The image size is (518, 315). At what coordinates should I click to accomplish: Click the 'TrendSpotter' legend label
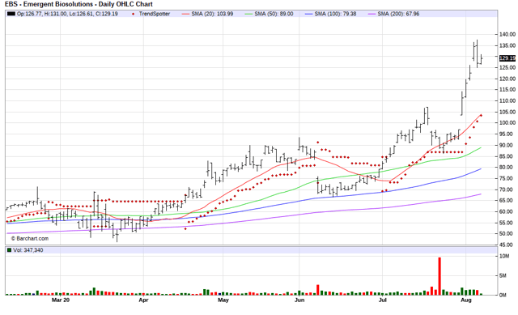(155, 14)
